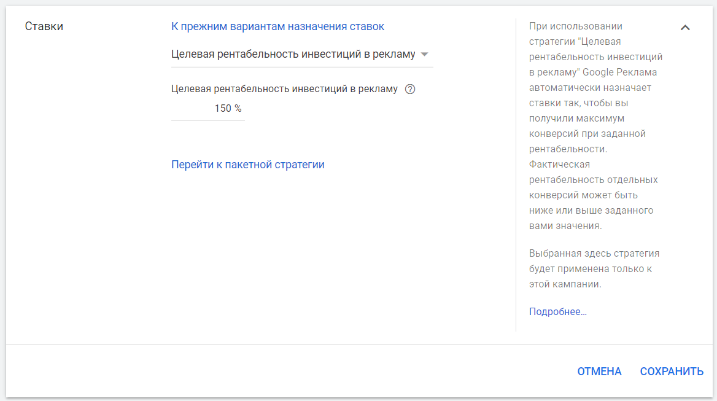
Task: Click the bid strategy dropdown arrow
Action: coord(424,55)
